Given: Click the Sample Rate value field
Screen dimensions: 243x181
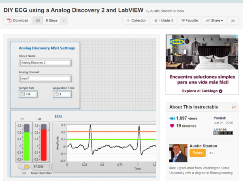Looking at the screenshot, I should [x=30, y=94].
